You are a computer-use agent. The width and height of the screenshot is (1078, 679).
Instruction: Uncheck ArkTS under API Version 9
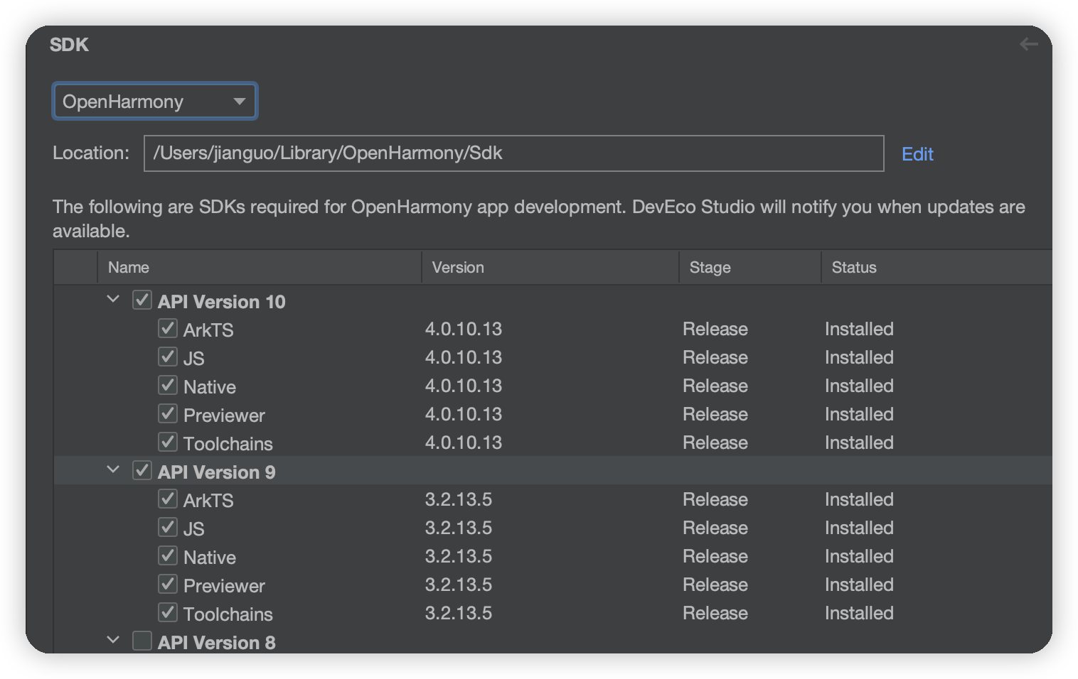point(168,499)
